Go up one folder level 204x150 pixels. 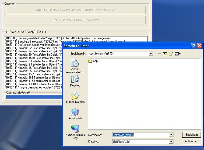tap(165, 54)
